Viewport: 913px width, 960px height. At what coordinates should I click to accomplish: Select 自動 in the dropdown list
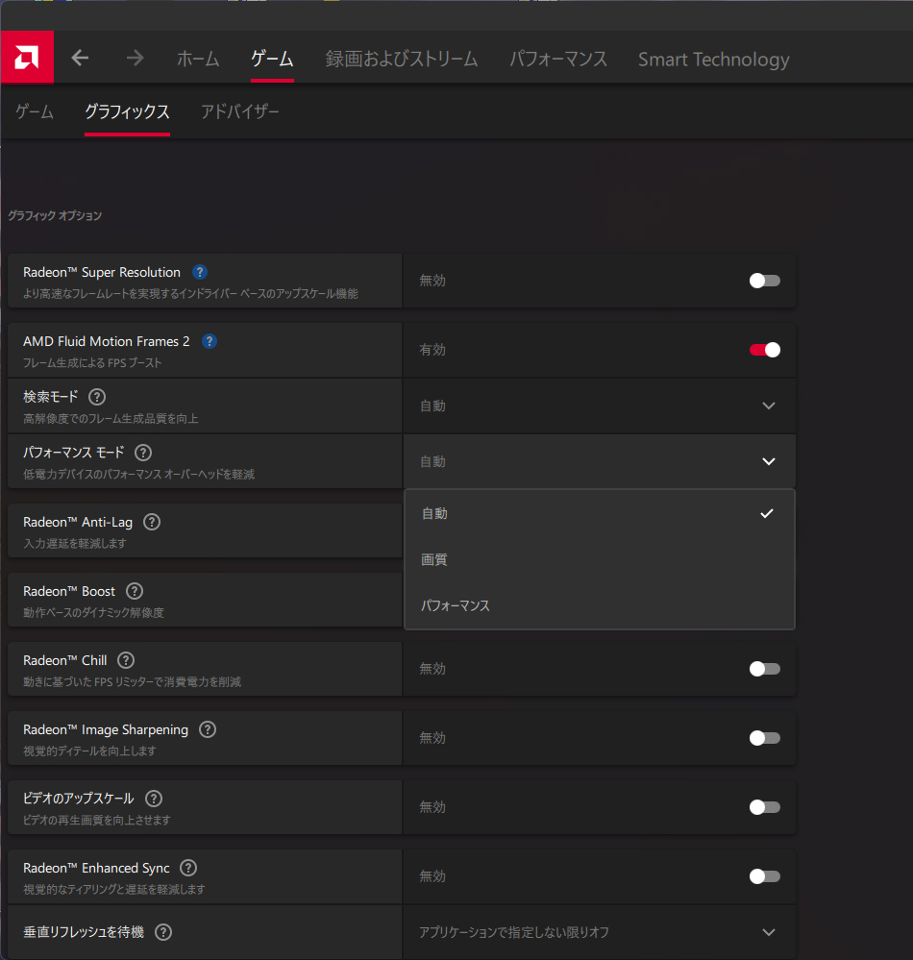point(599,513)
